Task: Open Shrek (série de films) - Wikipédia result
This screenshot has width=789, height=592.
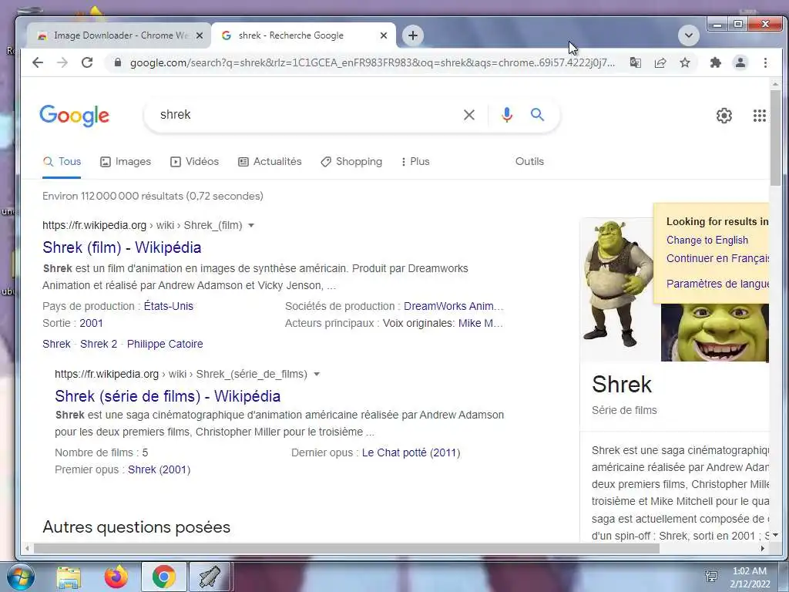Action: (x=167, y=396)
